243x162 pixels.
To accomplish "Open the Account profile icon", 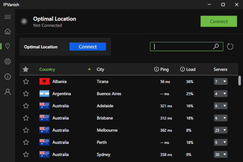I will (x=8, y=92).
